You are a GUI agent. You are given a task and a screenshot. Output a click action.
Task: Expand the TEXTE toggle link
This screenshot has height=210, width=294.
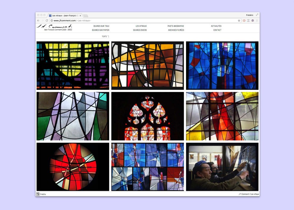coord(105,36)
